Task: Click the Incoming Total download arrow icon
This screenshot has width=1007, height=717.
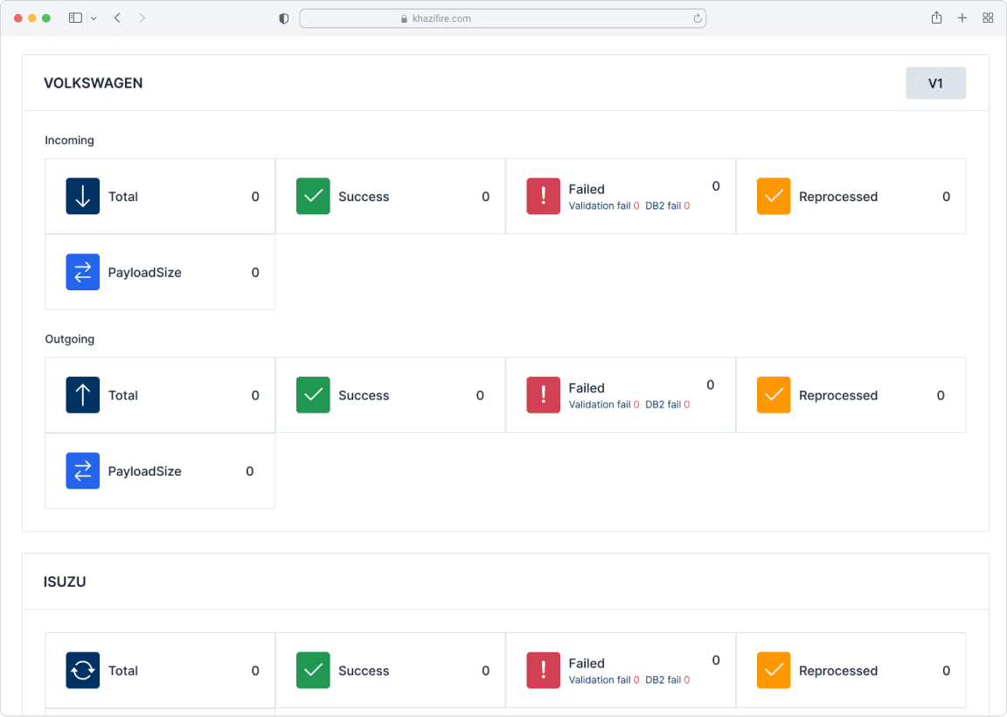Action: (82, 196)
